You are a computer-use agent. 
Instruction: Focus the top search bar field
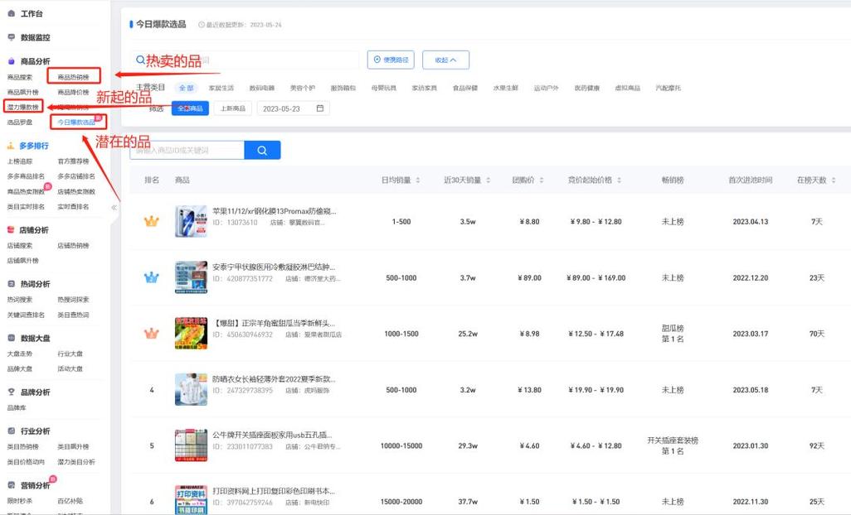tap(245, 60)
